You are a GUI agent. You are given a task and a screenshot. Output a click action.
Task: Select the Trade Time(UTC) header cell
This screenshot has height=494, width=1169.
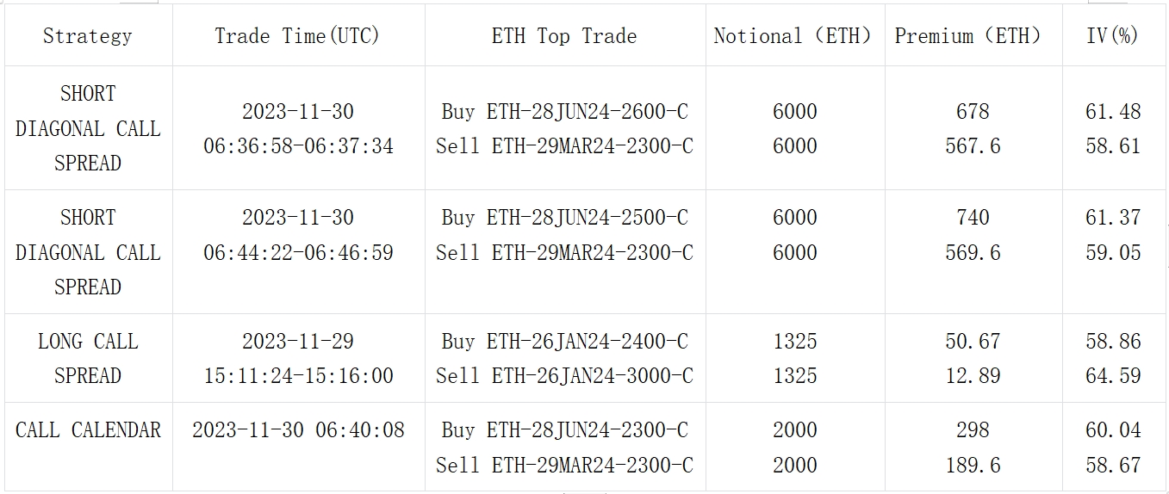click(297, 36)
